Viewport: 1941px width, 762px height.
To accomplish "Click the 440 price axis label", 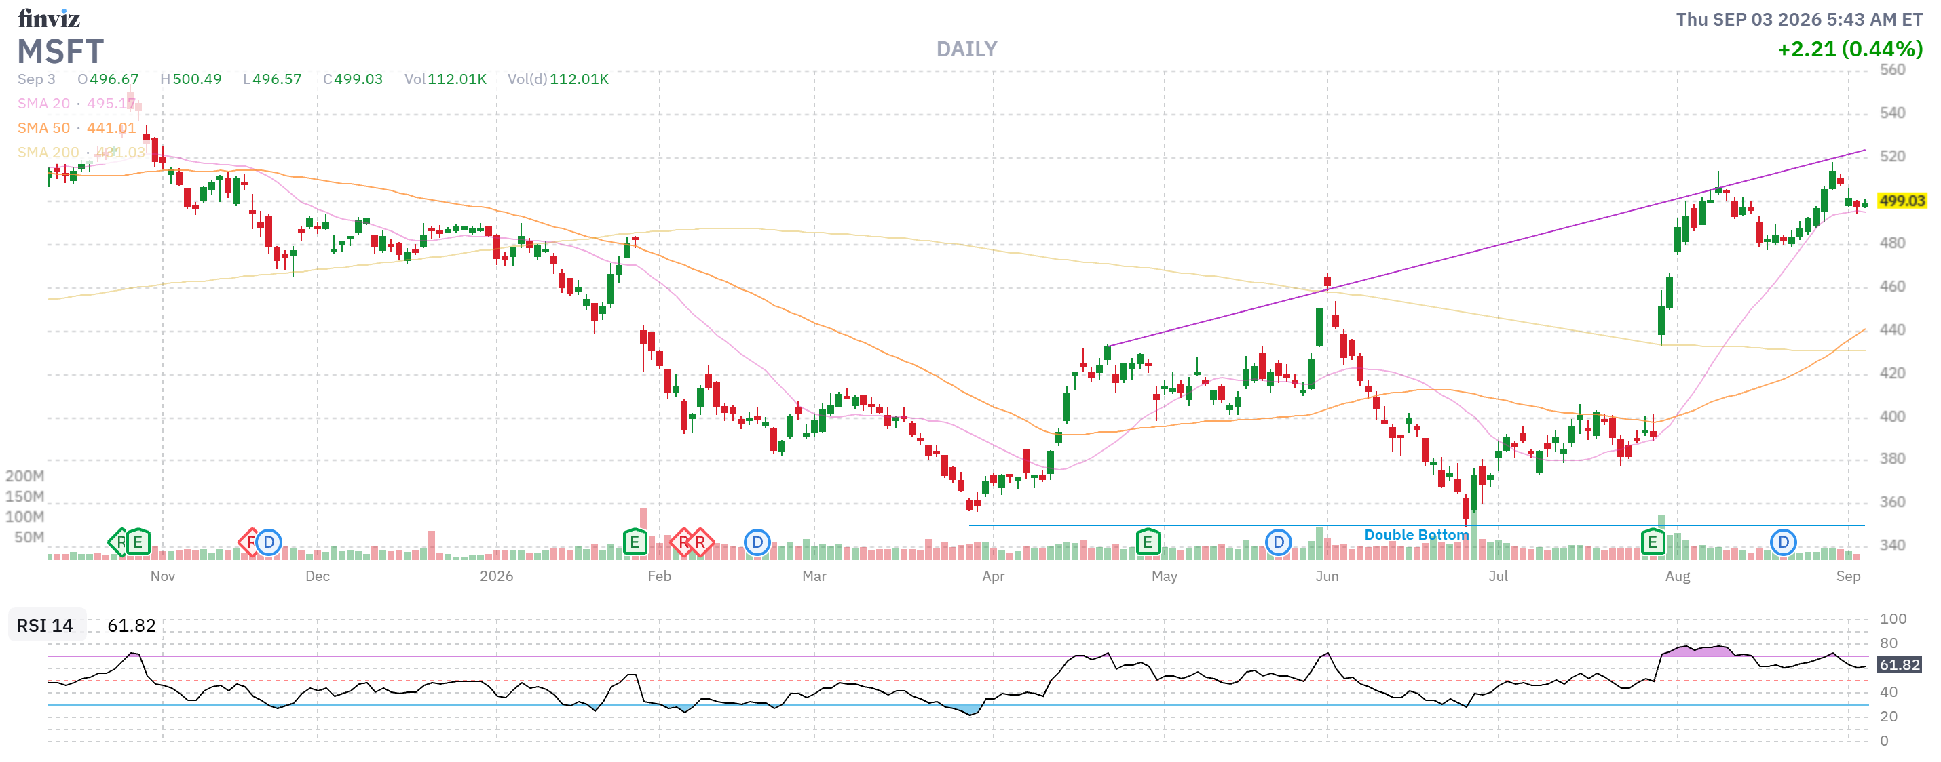I will tap(1893, 329).
